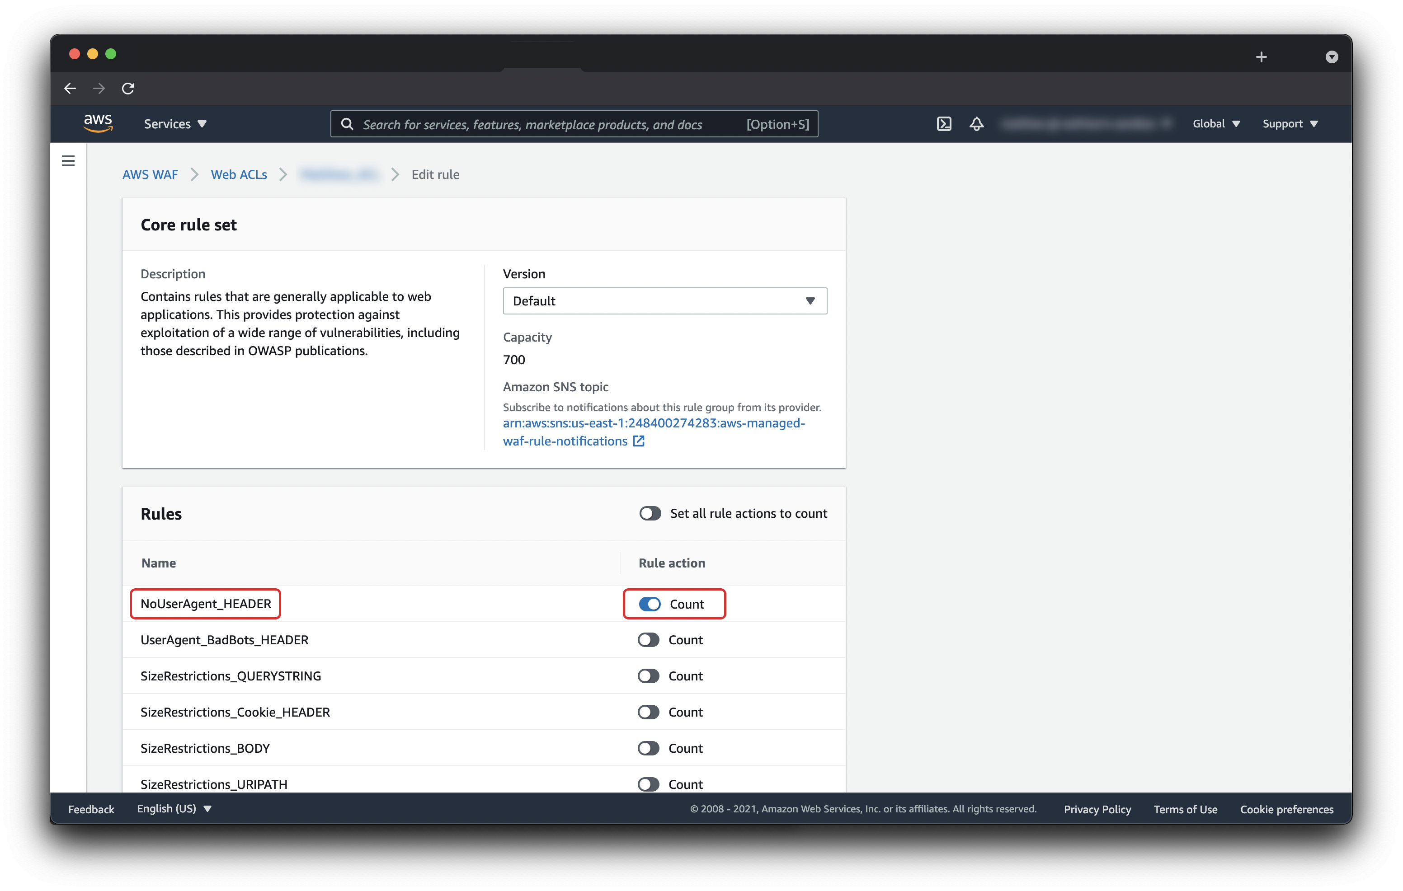This screenshot has height=891, width=1403.
Task: Click the search magnifier icon
Action: 347,123
